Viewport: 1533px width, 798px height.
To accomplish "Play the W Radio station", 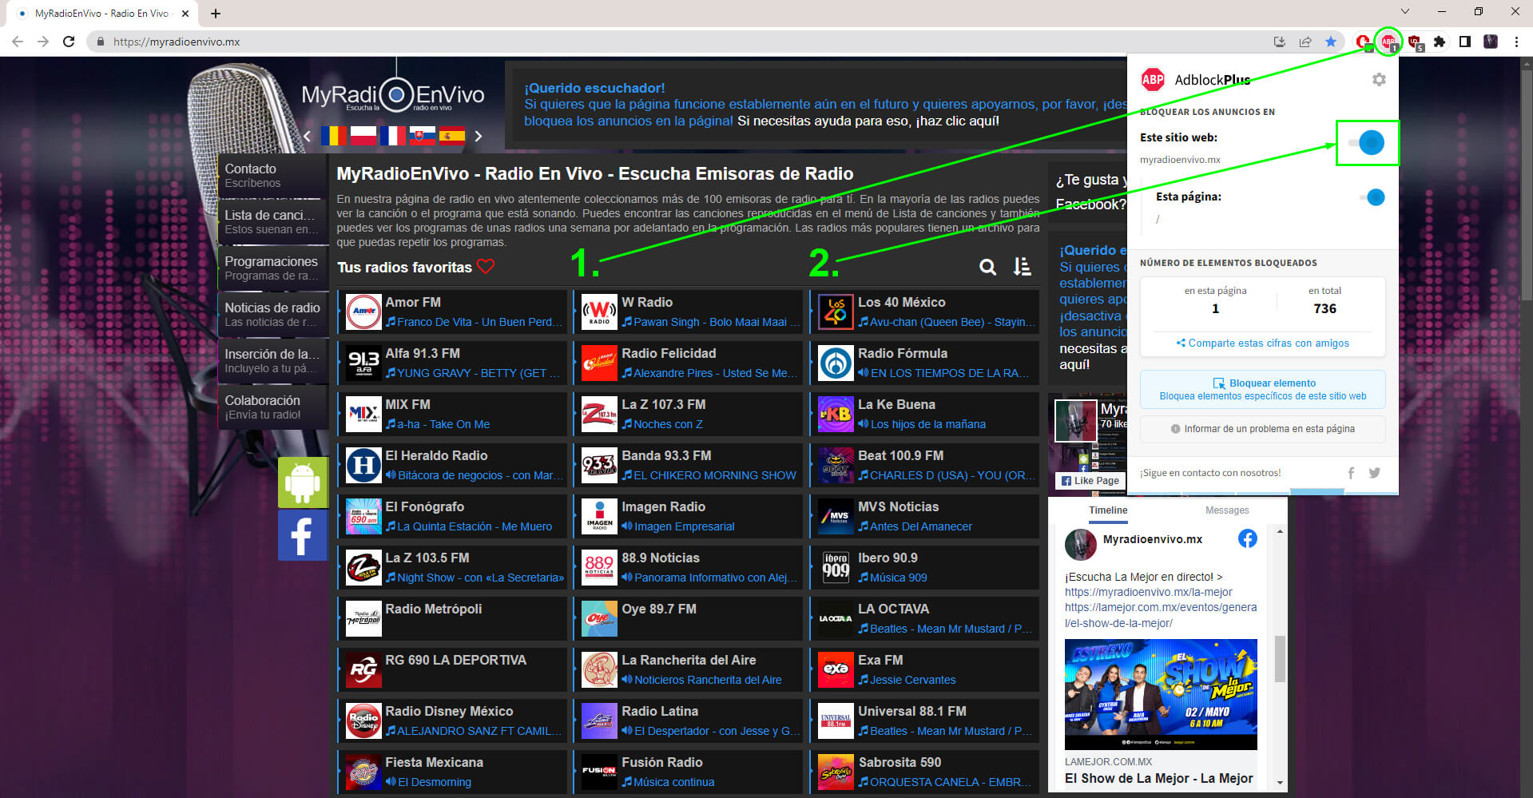I will [x=689, y=312].
